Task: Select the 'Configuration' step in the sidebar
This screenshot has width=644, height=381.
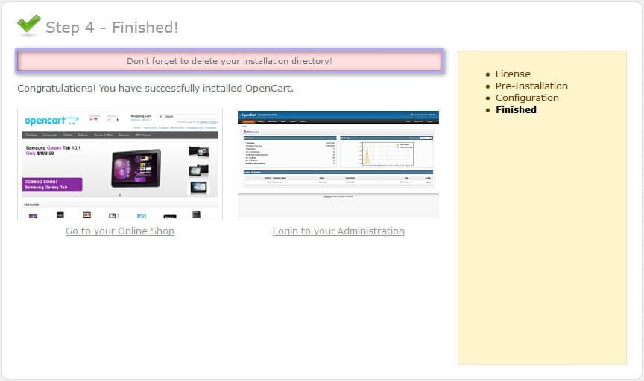Action: [x=527, y=98]
